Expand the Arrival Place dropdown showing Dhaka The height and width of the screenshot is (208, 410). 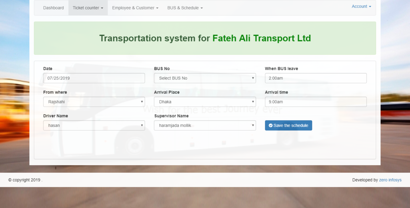205,102
